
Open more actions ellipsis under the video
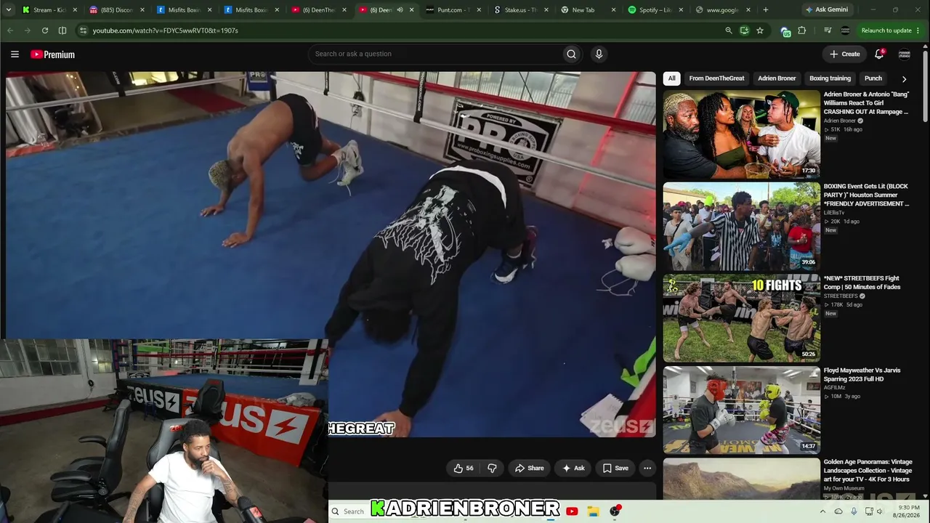tap(647, 469)
